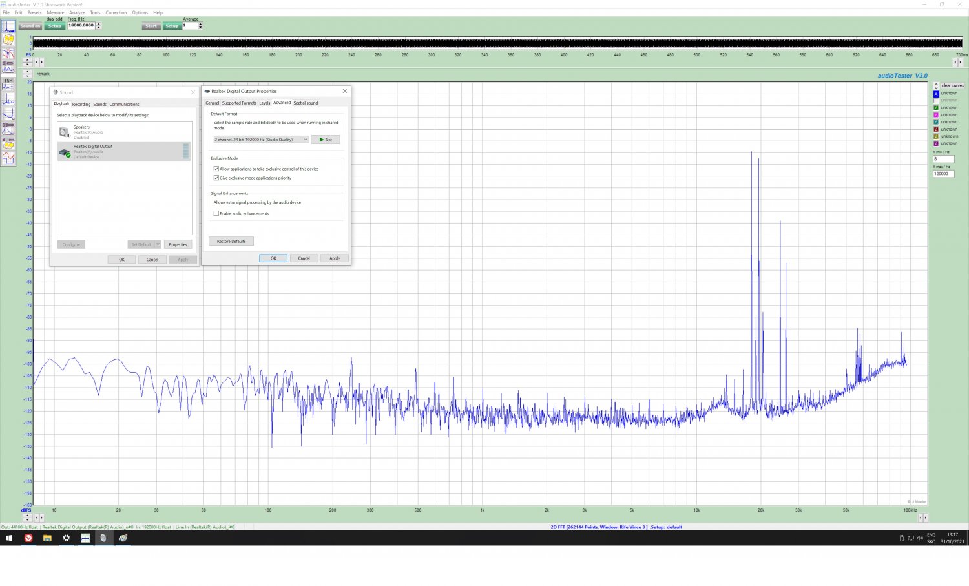Open File Explorer from taskbar
The height and width of the screenshot is (586, 969).
point(47,538)
